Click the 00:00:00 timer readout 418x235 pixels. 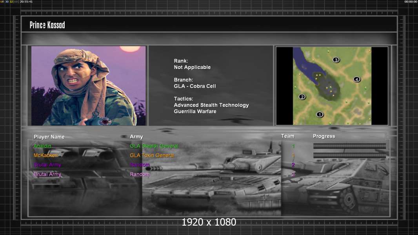coord(411,2)
